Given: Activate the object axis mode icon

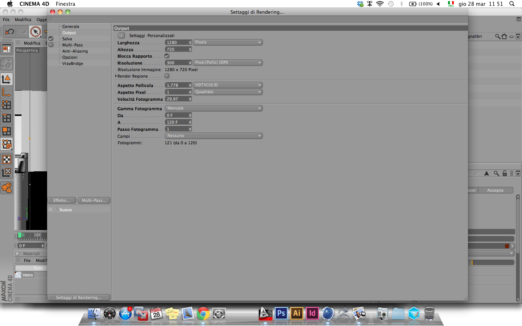Looking at the screenshot, I should (7, 92).
